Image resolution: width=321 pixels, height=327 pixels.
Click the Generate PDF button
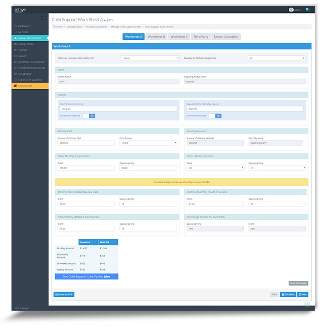click(64, 294)
